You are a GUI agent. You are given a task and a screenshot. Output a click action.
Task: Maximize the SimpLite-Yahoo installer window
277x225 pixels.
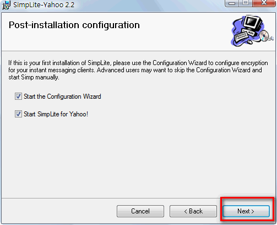coord(246,3)
